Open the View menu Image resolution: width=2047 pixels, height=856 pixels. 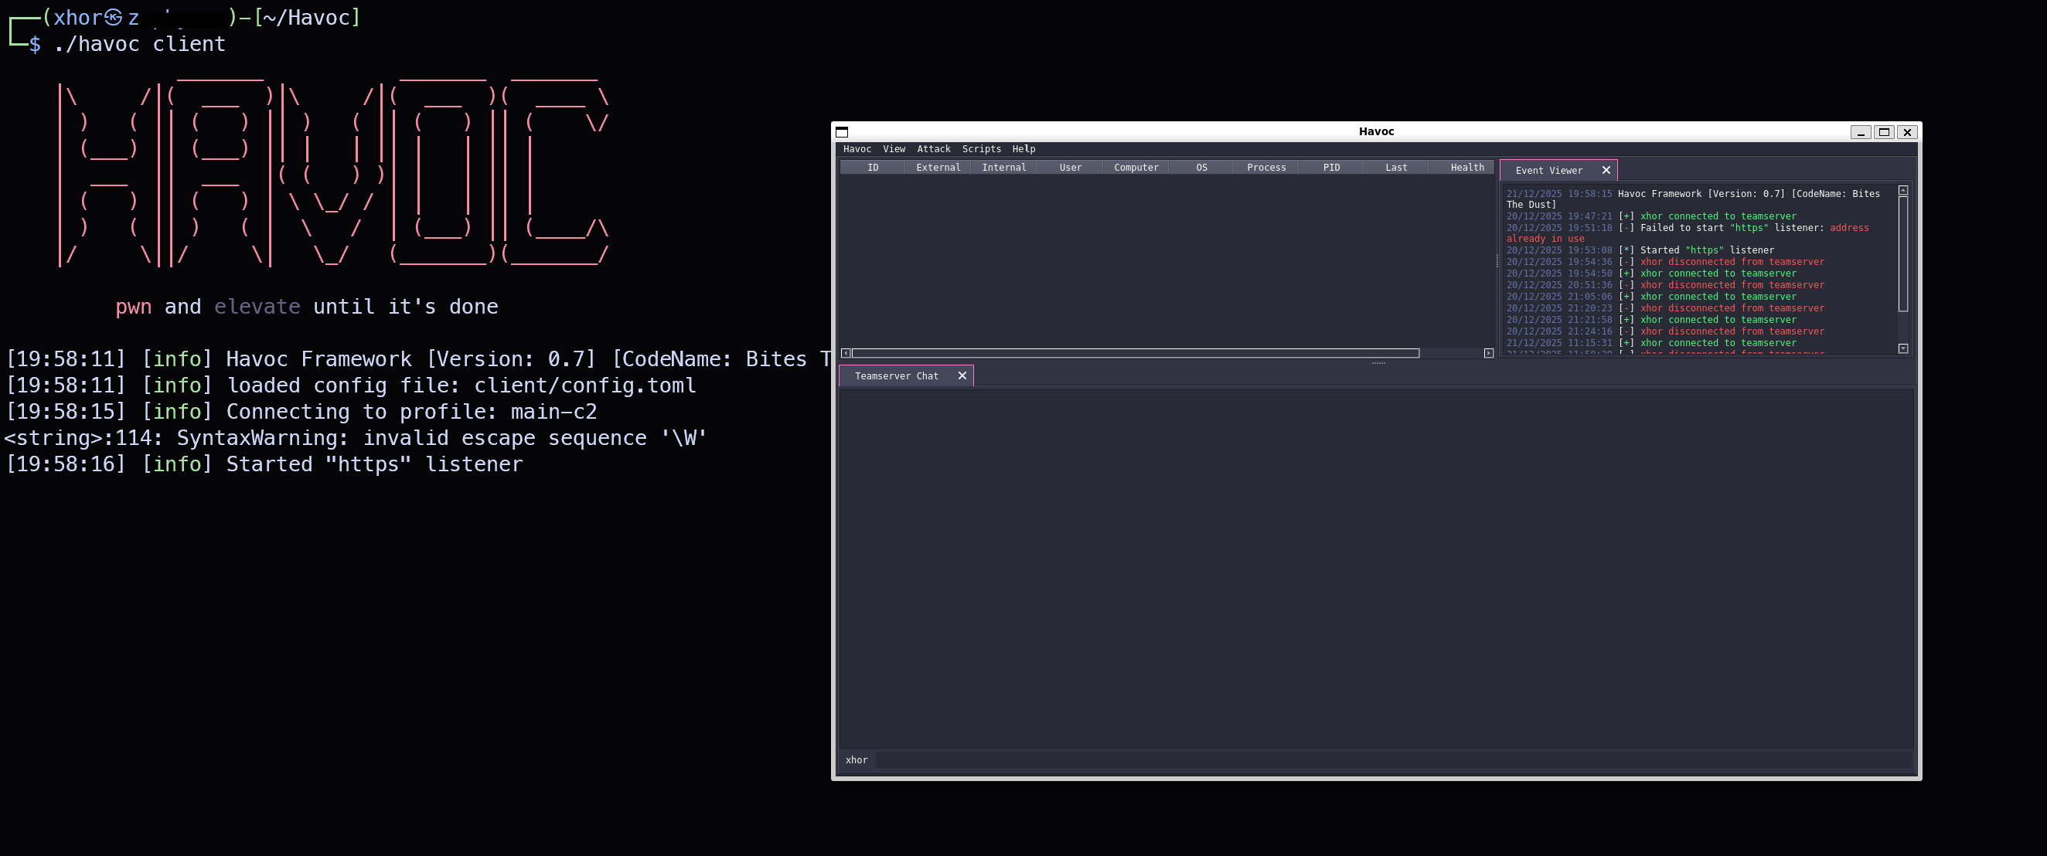(x=894, y=149)
